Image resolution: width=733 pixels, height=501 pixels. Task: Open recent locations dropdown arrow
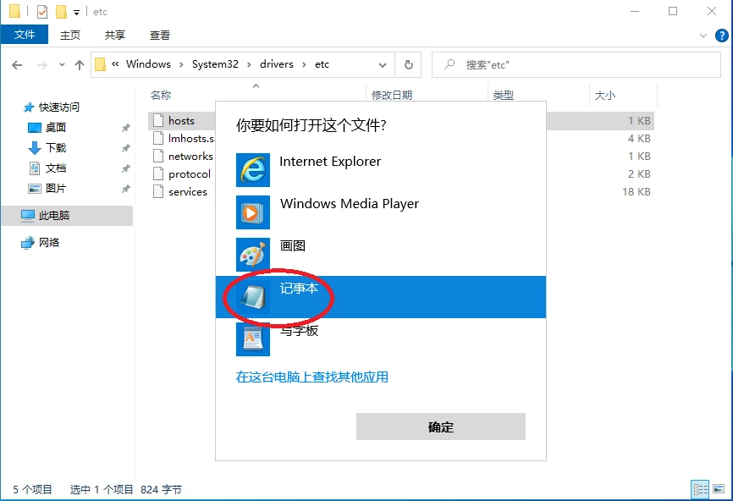62,65
